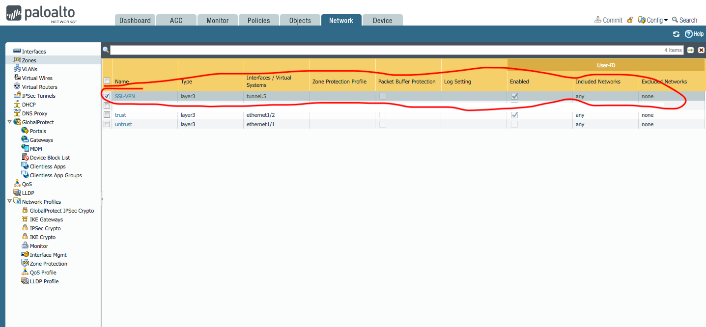
Task: Clear the filter with the red X icon
Action: pyautogui.click(x=701, y=50)
